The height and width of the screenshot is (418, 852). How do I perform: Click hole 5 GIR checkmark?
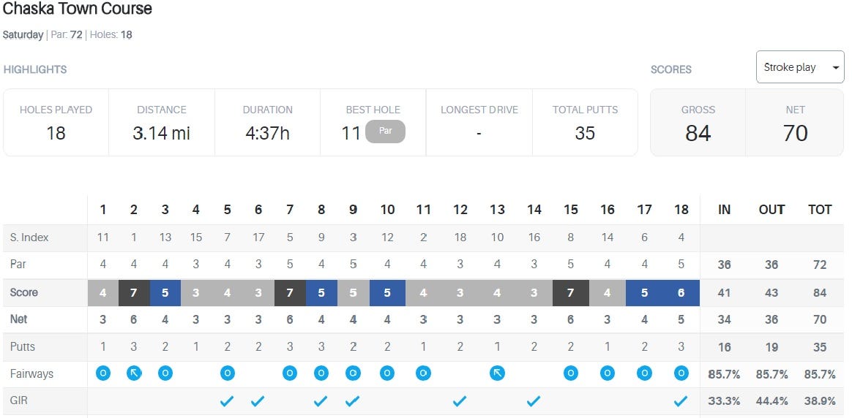coord(227,400)
